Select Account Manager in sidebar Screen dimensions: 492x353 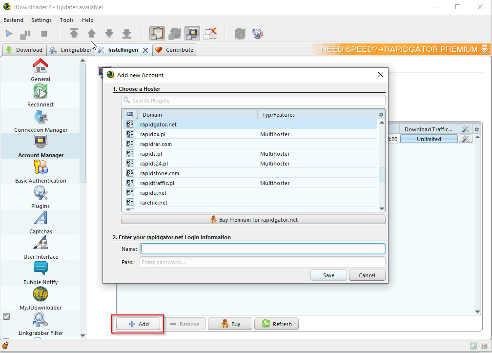click(x=41, y=146)
